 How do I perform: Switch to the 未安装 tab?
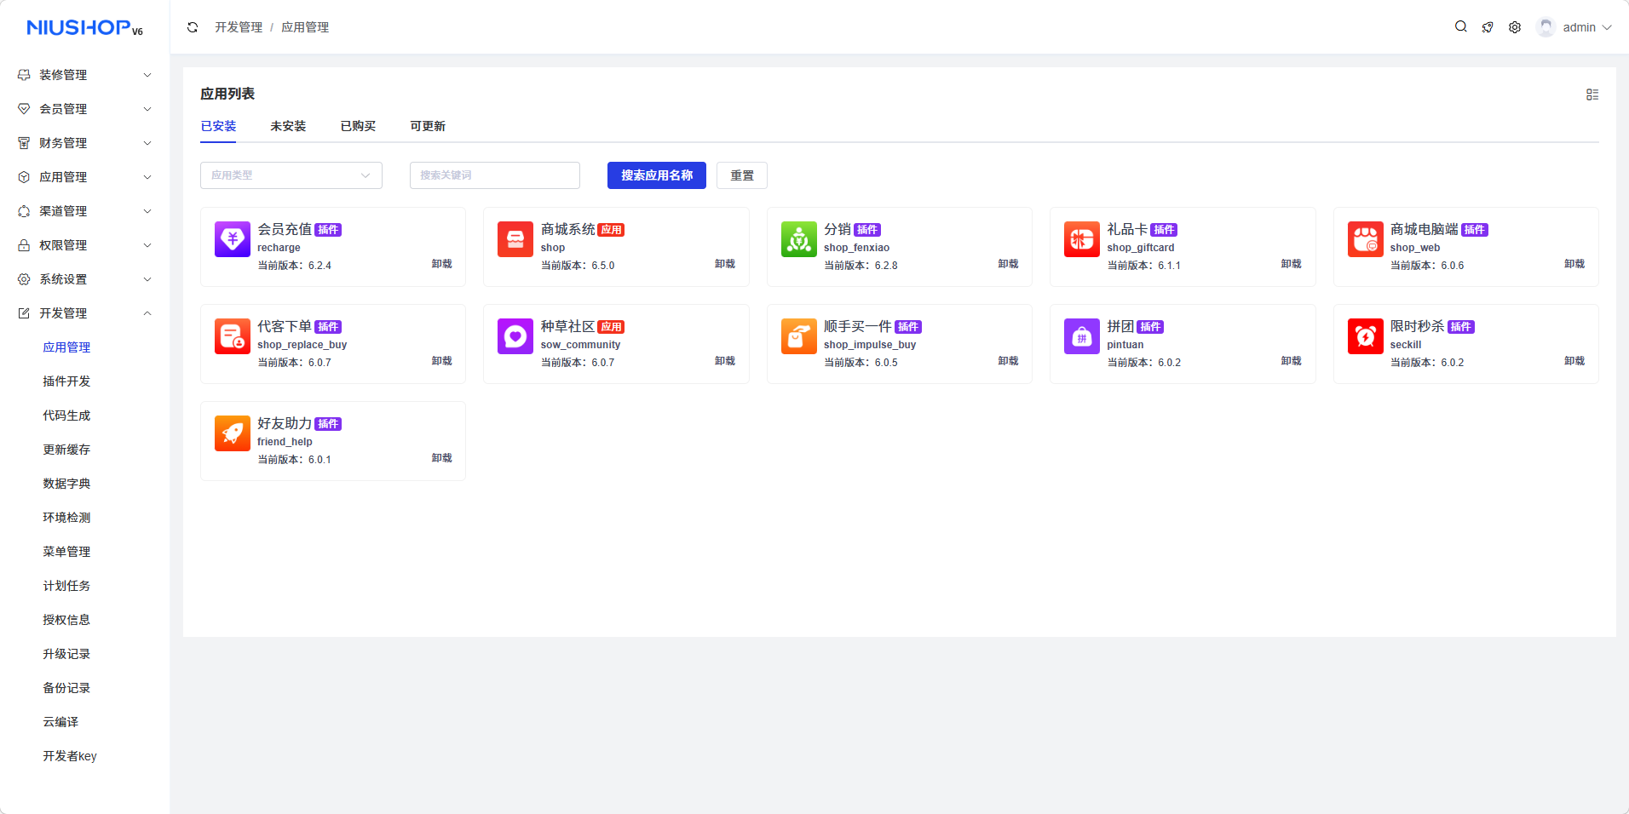pos(288,126)
